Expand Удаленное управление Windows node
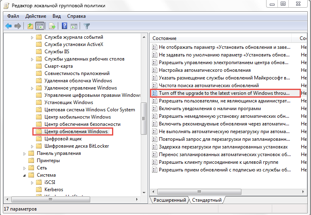The image size is (311, 215). pyautogui.click(x=32, y=88)
